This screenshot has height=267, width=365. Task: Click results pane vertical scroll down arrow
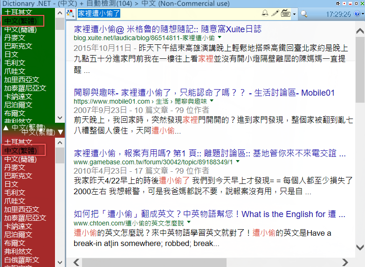[360, 247]
